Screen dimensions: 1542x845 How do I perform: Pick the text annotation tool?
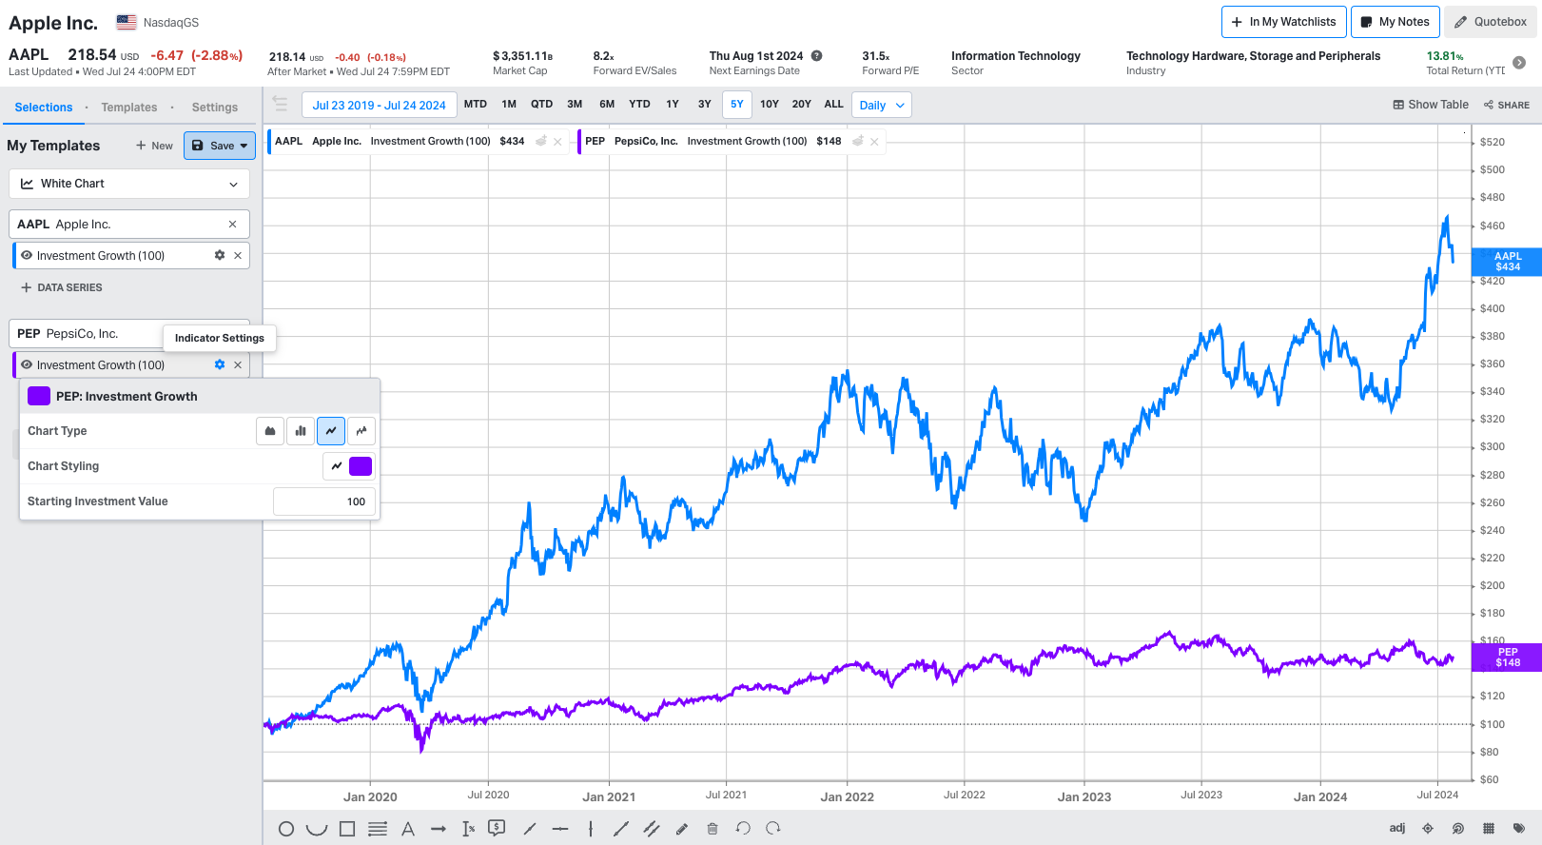[408, 829]
